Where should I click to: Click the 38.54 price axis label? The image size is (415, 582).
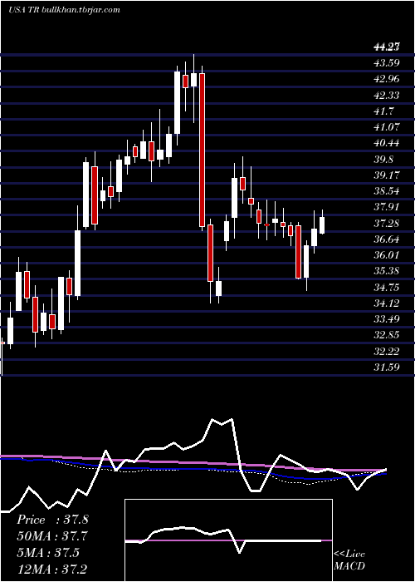387,191
